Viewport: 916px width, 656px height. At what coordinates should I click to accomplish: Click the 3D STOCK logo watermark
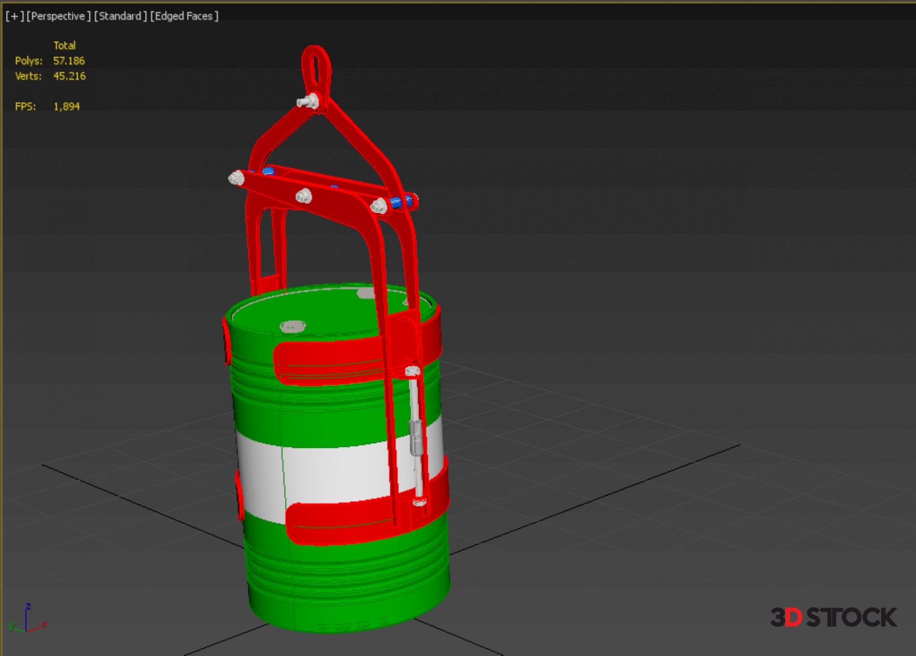(833, 617)
